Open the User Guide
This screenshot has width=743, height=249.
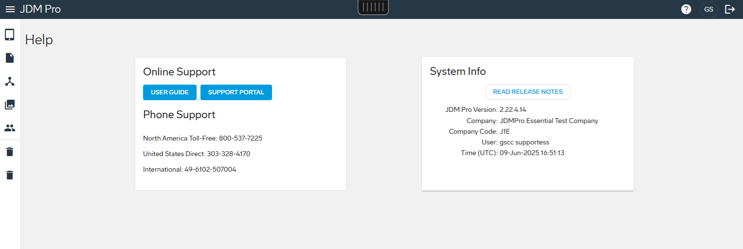click(169, 92)
